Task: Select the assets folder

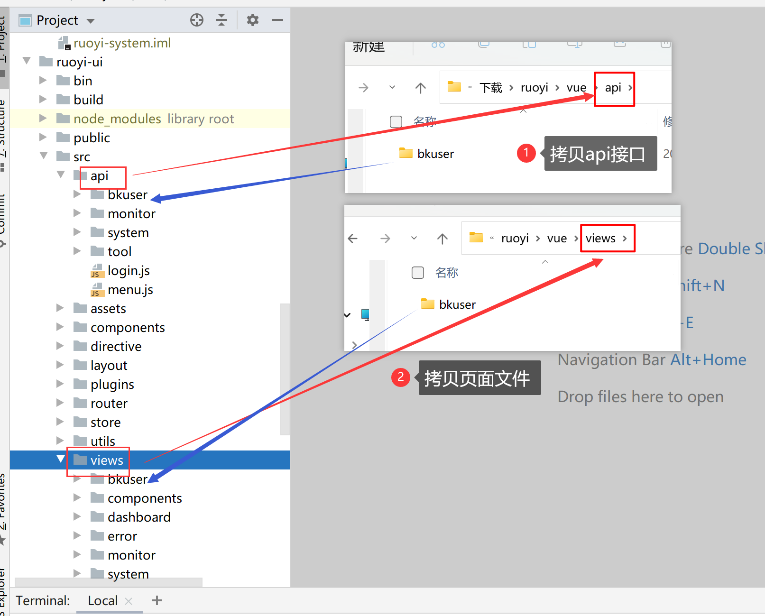Action: (108, 308)
